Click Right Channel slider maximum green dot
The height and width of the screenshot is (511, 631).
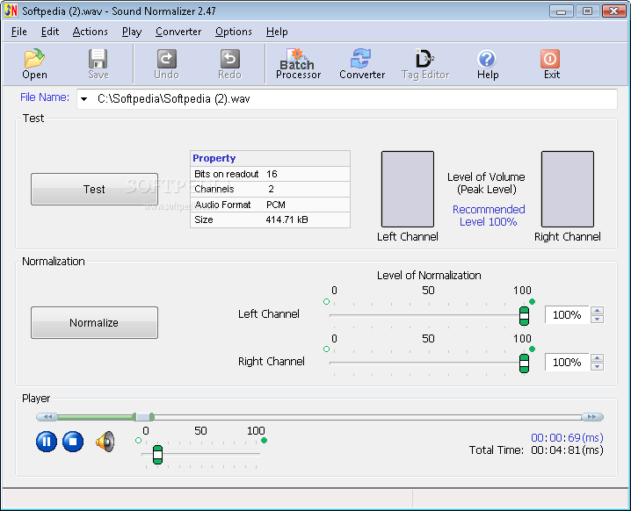[532, 349]
